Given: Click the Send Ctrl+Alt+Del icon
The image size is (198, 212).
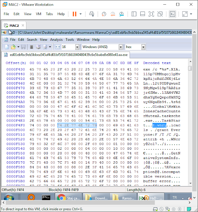Looking at the screenshot, I should pyautogui.click(x=92, y=14).
